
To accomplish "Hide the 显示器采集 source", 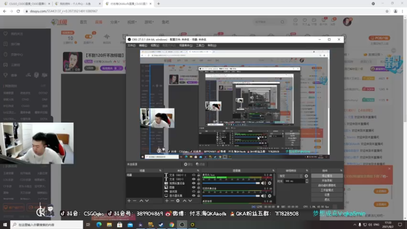I will click(193, 195).
